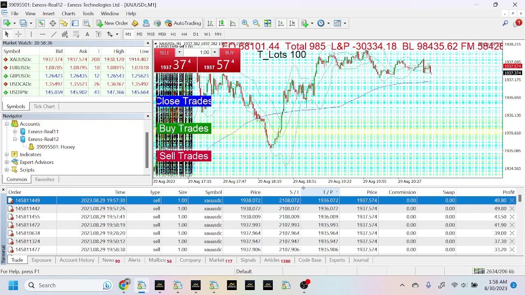Open MetaEditor with the gold book icon
The width and height of the screenshot is (525, 295).
[135, 23]
